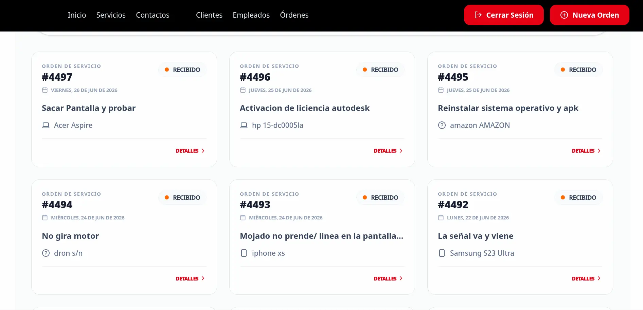Click the title La señal va y viene
Image resolution: width=643 pixels, height=310 pixels.
coord(476,236)
